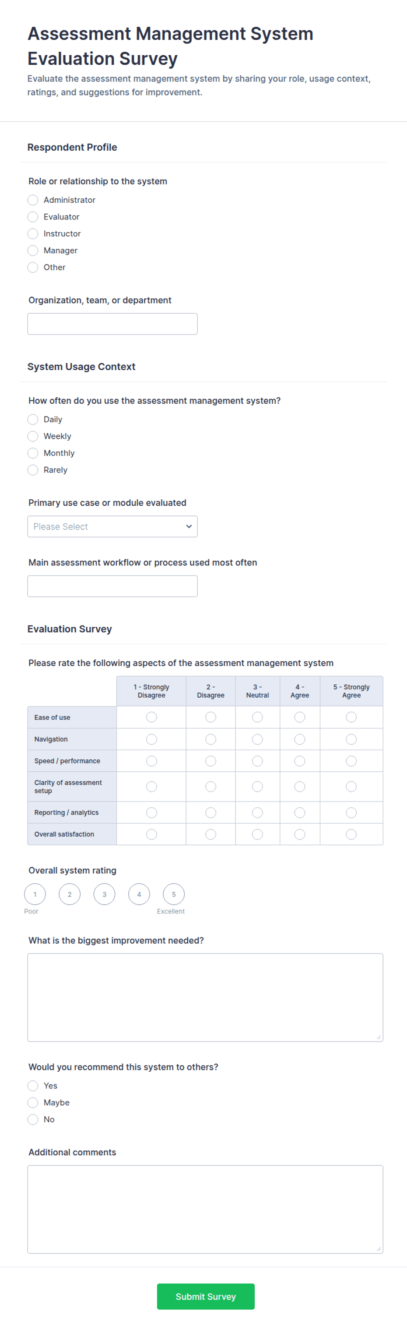Select the Administrator role option
The height and width of the screenshot is (1331, 407).
click(x=33, y=200)
